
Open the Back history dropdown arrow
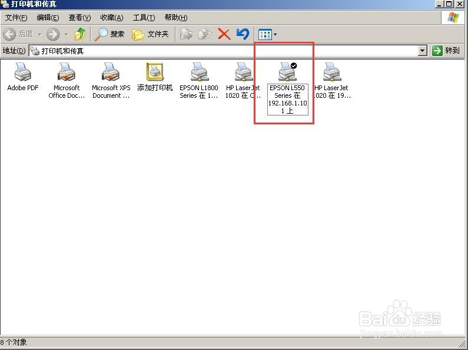[39, 35]
